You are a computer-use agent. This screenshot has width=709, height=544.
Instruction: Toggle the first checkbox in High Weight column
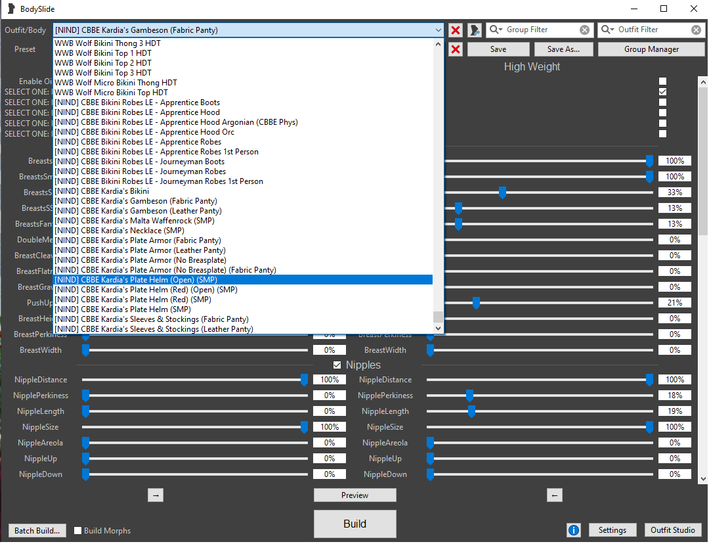[662, 81]
